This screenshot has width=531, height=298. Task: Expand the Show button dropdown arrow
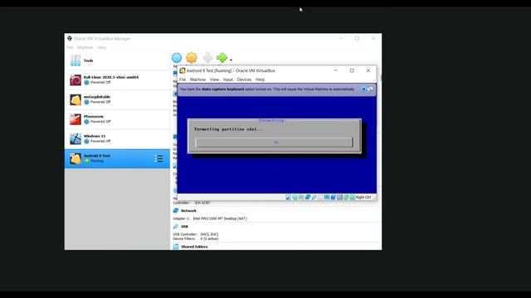231,60
